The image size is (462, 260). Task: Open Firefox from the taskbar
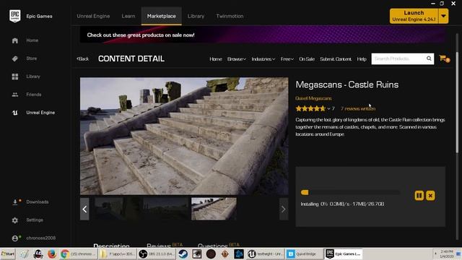coord(51,253)
